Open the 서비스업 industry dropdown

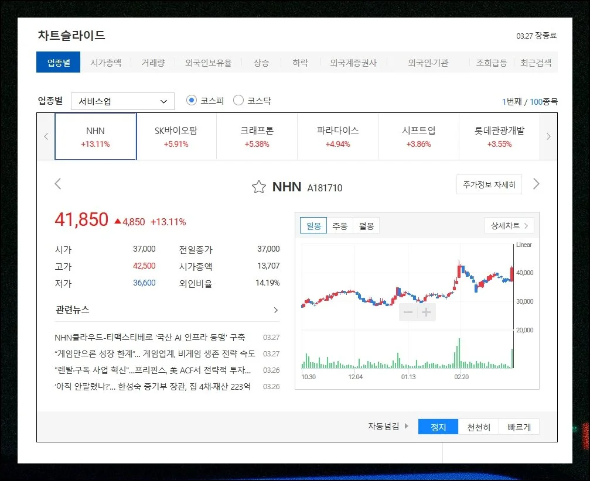122,101
